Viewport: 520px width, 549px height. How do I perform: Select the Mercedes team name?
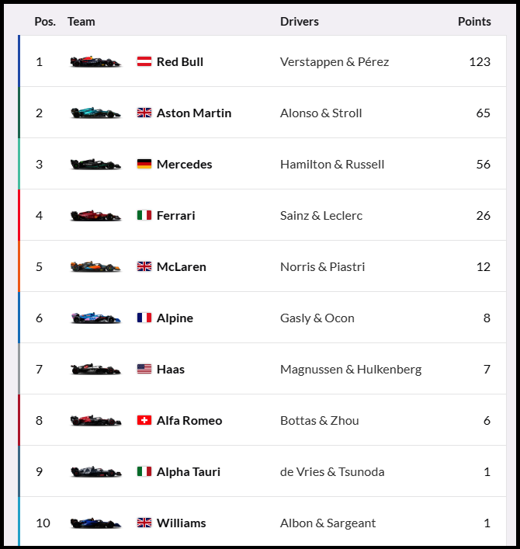click(x=184, y=164)
